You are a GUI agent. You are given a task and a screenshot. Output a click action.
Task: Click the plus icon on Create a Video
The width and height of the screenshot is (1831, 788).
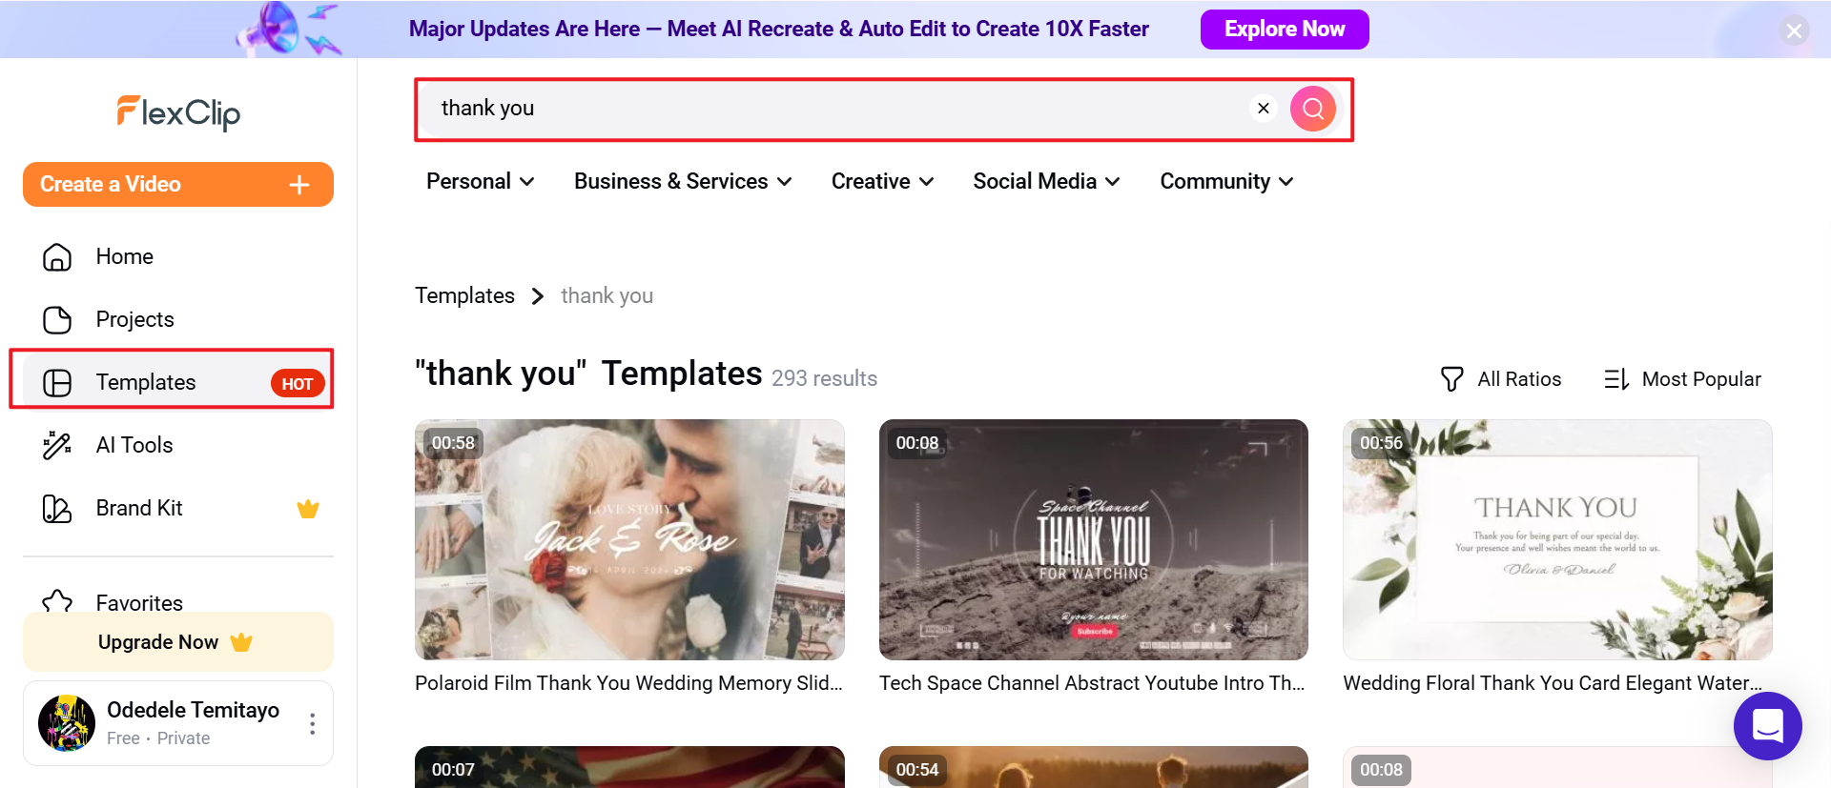click(299, 185)
